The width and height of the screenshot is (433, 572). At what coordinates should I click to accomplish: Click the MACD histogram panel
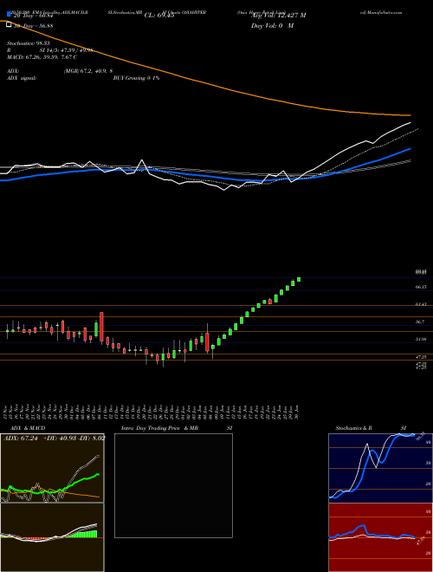click(52, 537)
